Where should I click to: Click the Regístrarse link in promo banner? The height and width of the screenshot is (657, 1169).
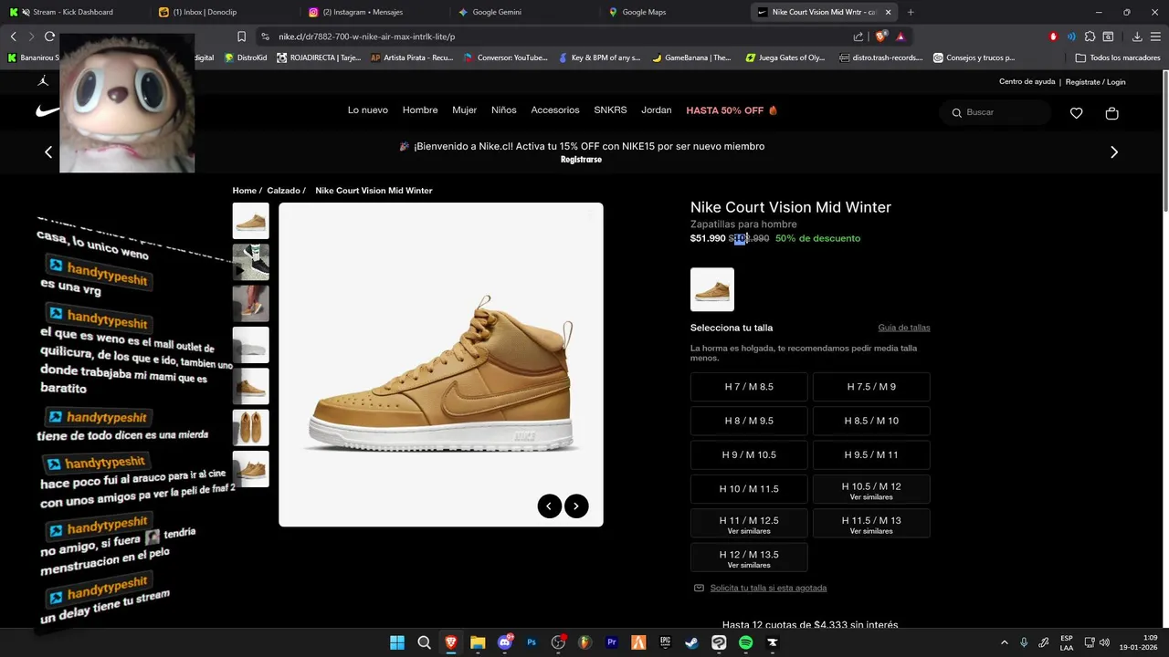click(581, 160)
